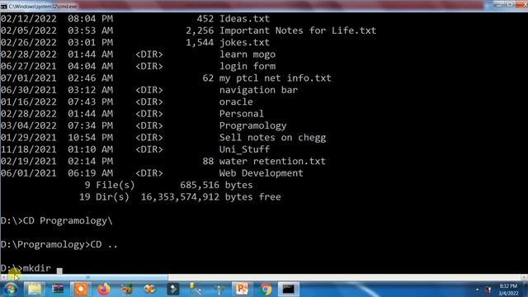
Task: Minimize the cmd.exe window
Action: coord(499,4)
